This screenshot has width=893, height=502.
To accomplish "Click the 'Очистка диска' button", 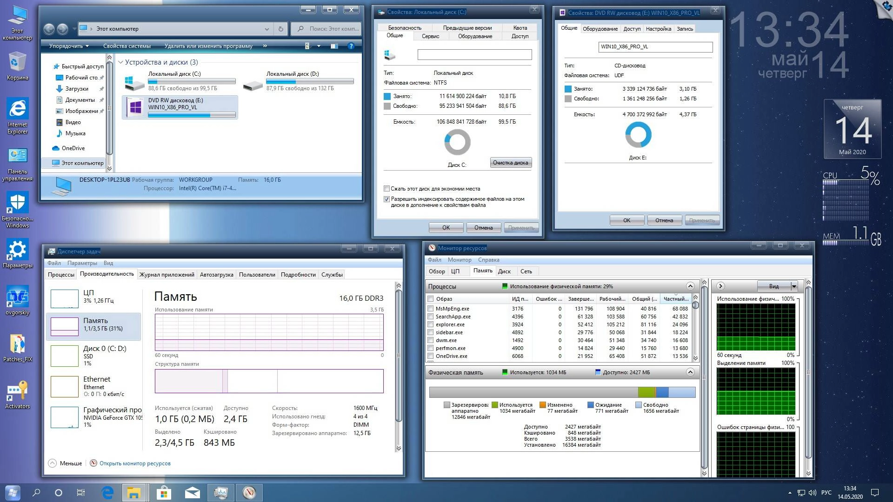I will (511, 162).
